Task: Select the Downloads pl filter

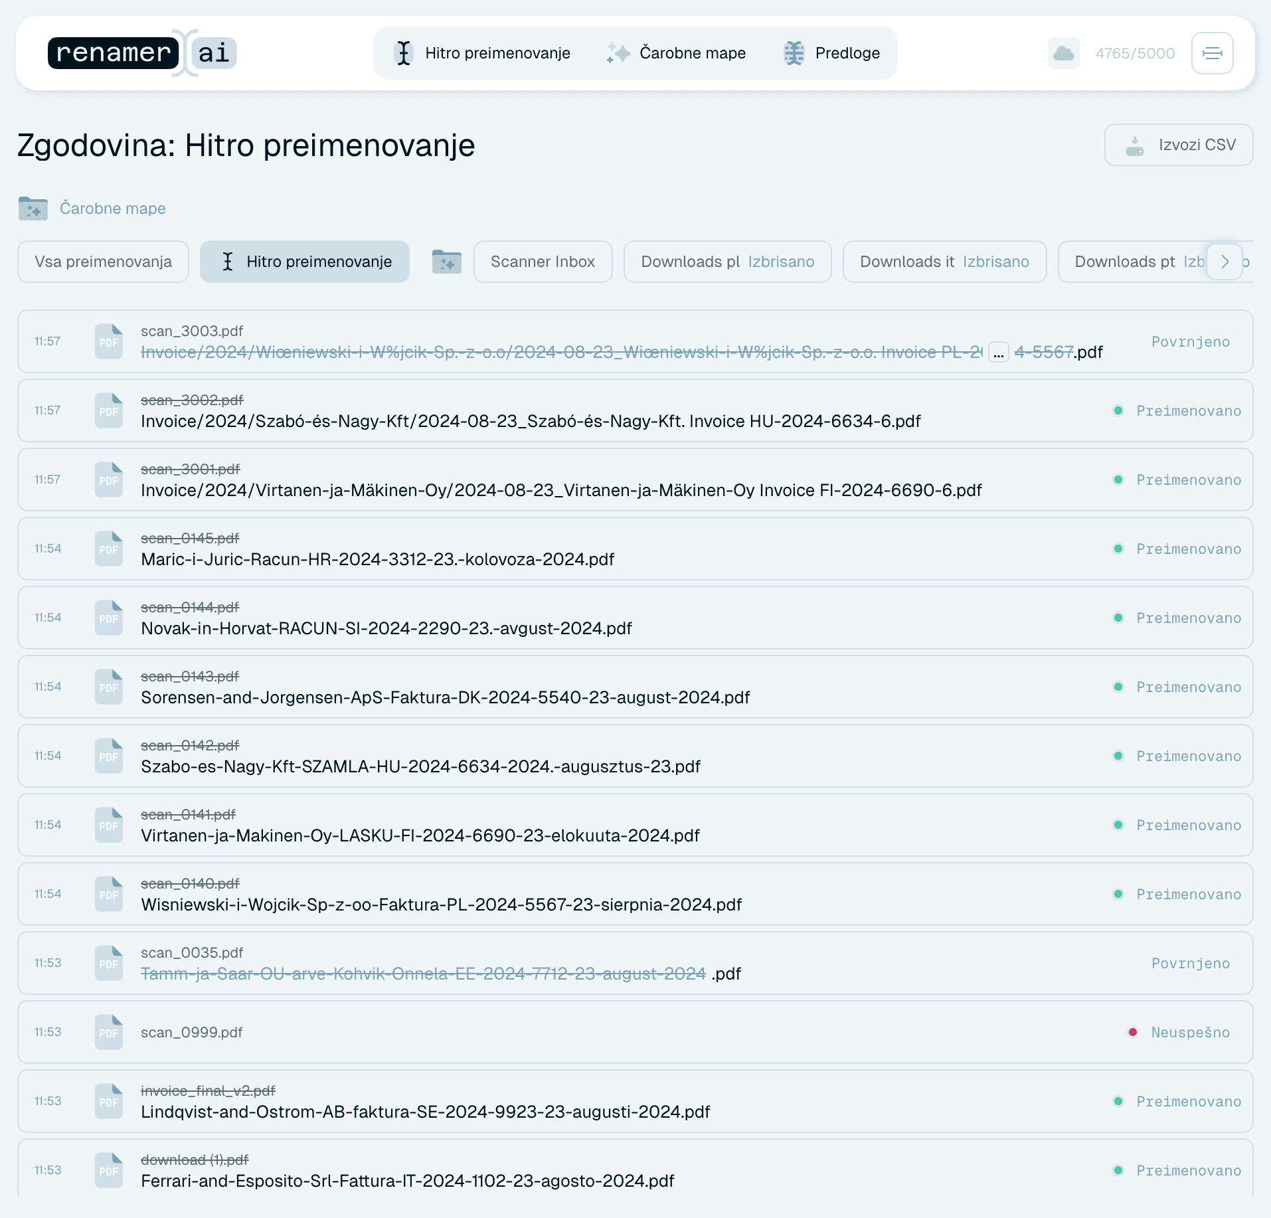Action: [x=728, y=262]
